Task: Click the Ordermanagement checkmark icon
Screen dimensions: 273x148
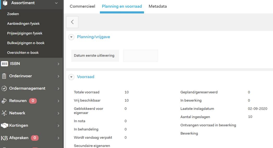Action: click(4, 88)
